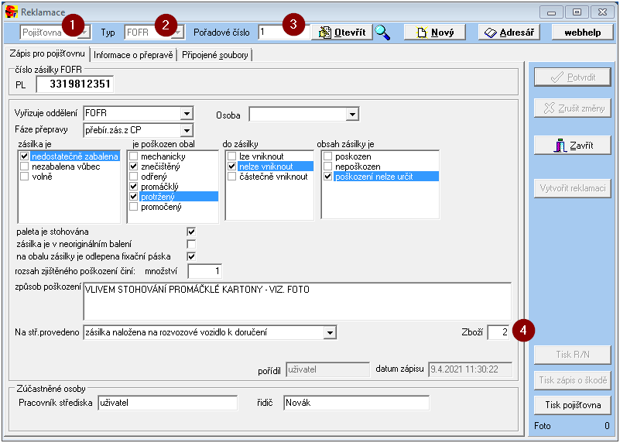This screenshot has width=620, height=443.
Task: Check the 'promočený' packaging option
Action: coord(134,207)
